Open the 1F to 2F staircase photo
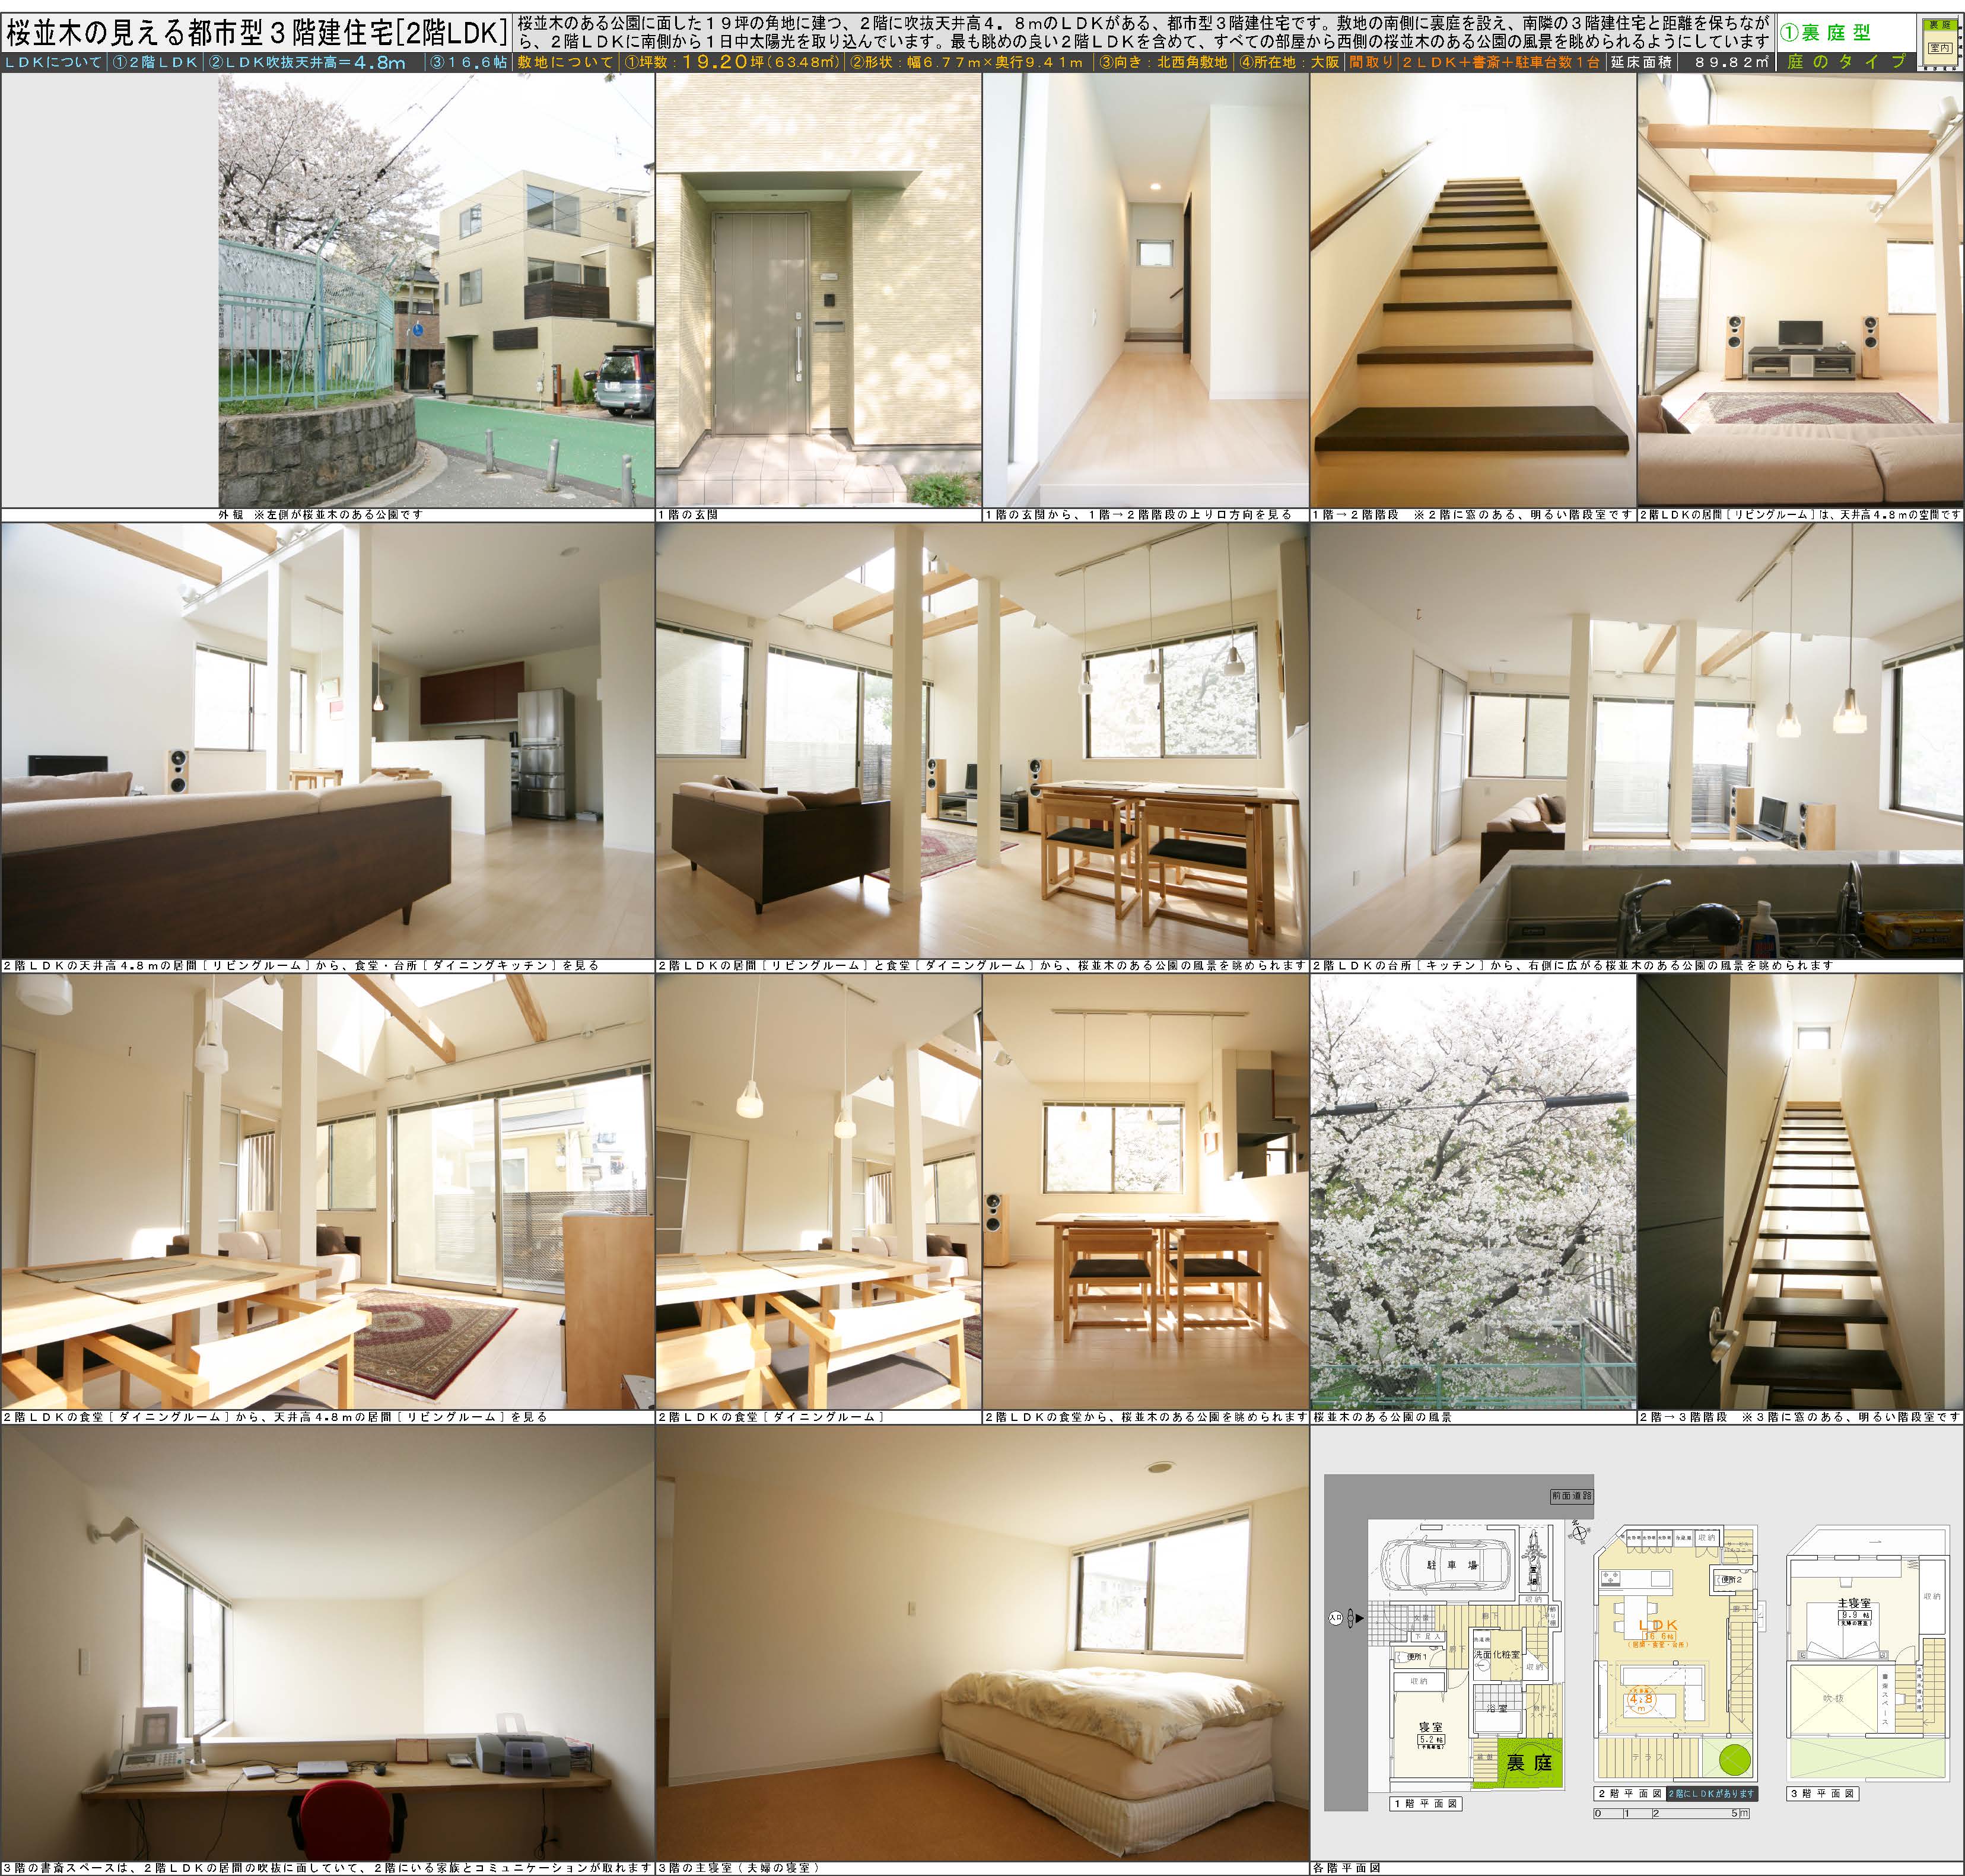1965x1876 pixels. pyautogui.click(x=1472, y=290)
